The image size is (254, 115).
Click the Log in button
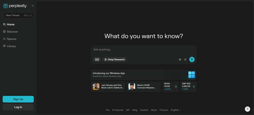tap(18, 107)
